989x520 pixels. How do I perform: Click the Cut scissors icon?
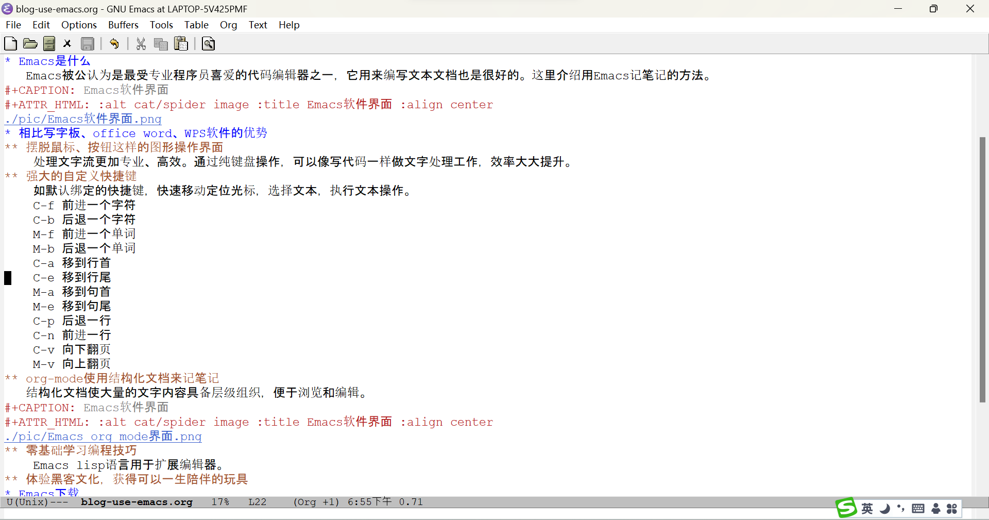pyautogui.click(x=141, y=44)
